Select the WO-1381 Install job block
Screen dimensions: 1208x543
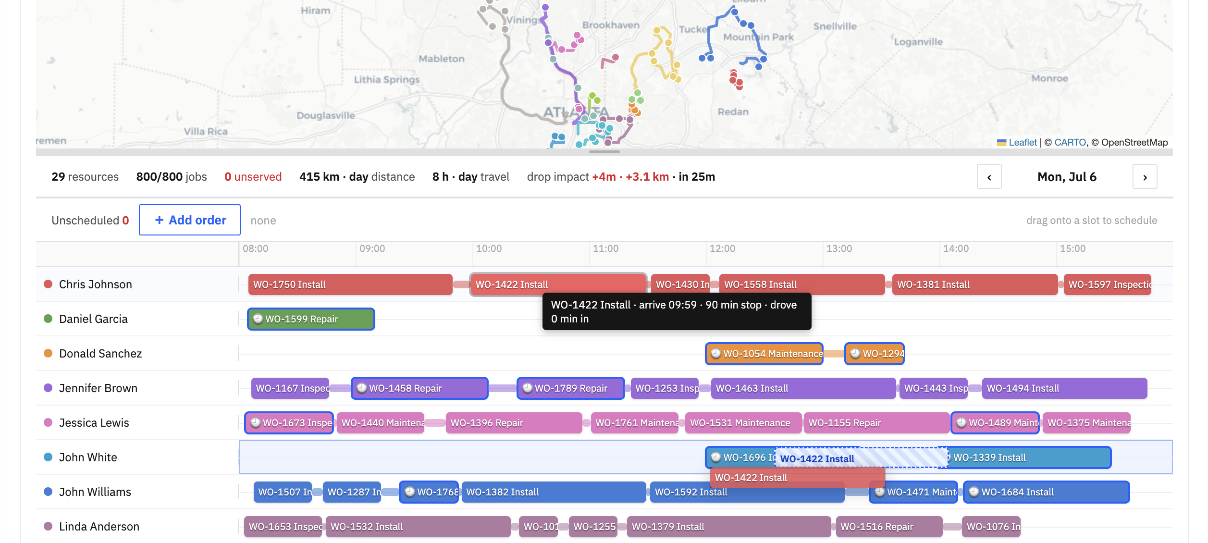pyautogui.click(x=975, y=284)
